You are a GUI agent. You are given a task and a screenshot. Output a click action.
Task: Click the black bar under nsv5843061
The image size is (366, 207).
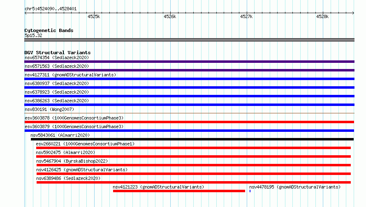(192, 139)
